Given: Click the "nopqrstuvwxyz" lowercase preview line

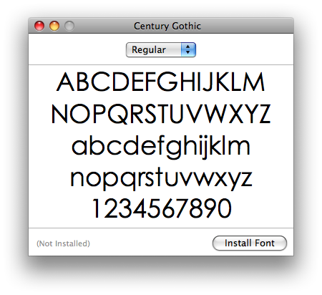Looking at the screenshot, I should 161,178.
